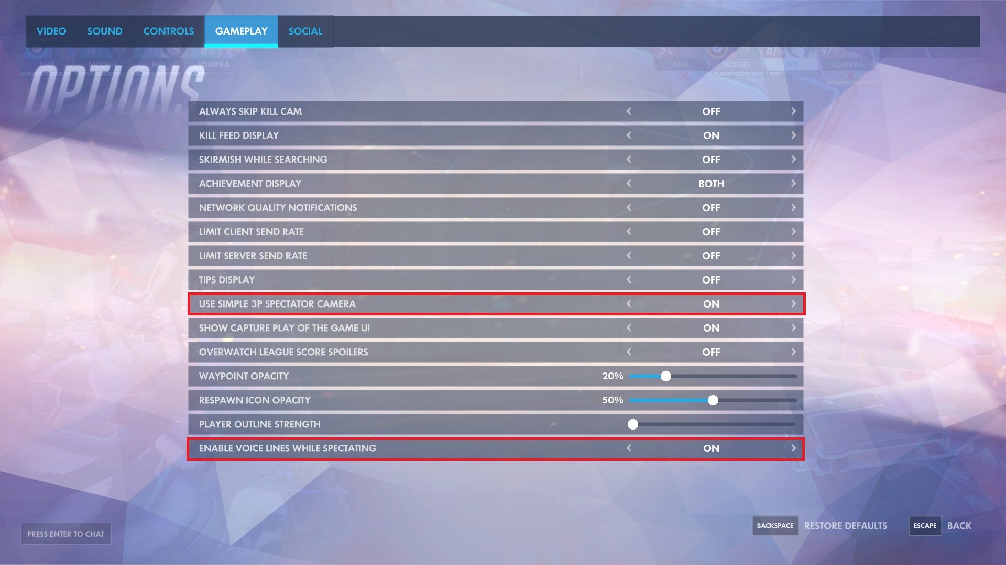The width and height of the screenshot is (1006, 565).
Task: Switch to the Video settings tab
Action: [51, 31]
